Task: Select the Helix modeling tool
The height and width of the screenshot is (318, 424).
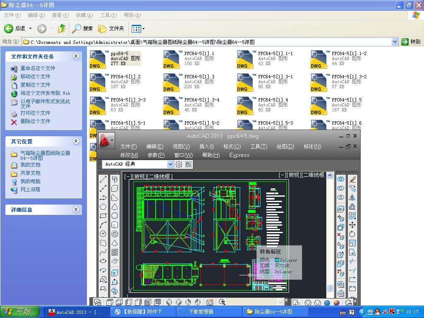Action: (115, 252)
